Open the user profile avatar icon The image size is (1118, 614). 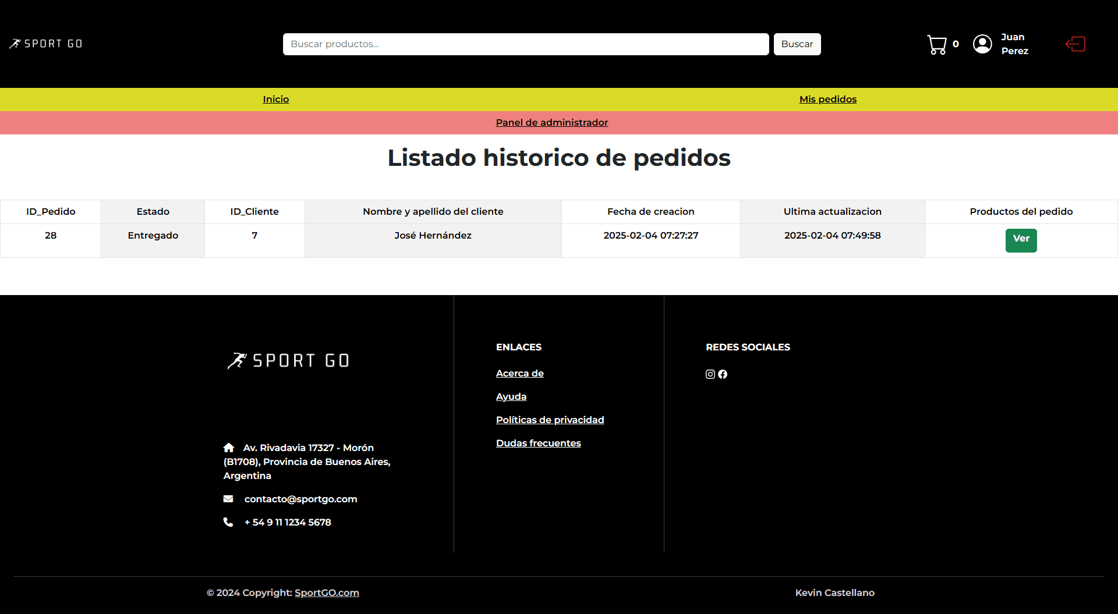point(982,44)
